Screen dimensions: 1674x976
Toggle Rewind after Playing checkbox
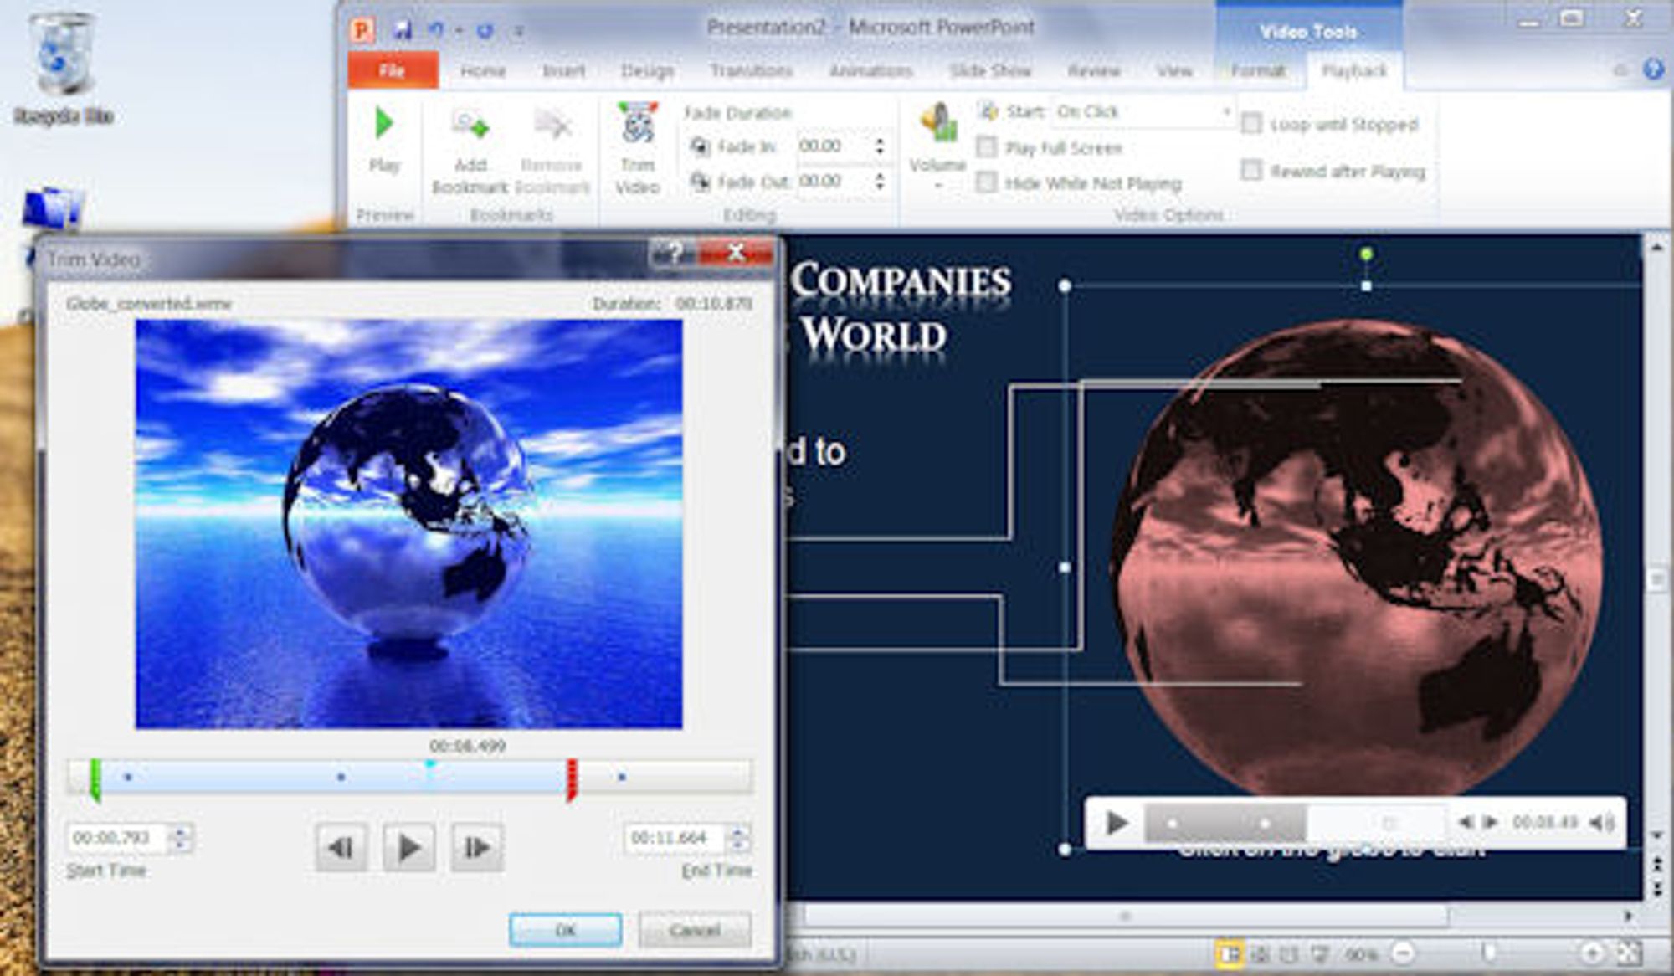tap(1251, 171)
